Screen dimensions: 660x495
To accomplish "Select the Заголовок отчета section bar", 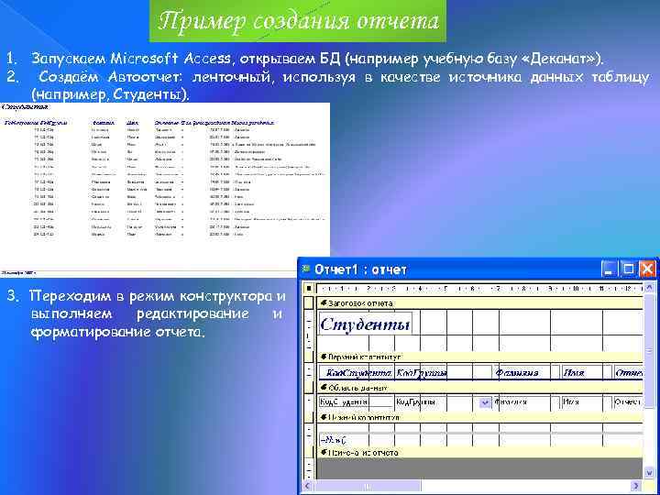I will (478, 303).
